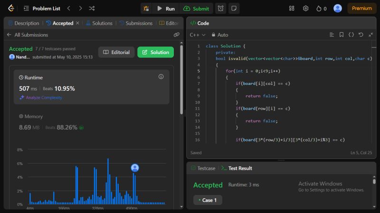Open the Editorial tab

(169, 23)
